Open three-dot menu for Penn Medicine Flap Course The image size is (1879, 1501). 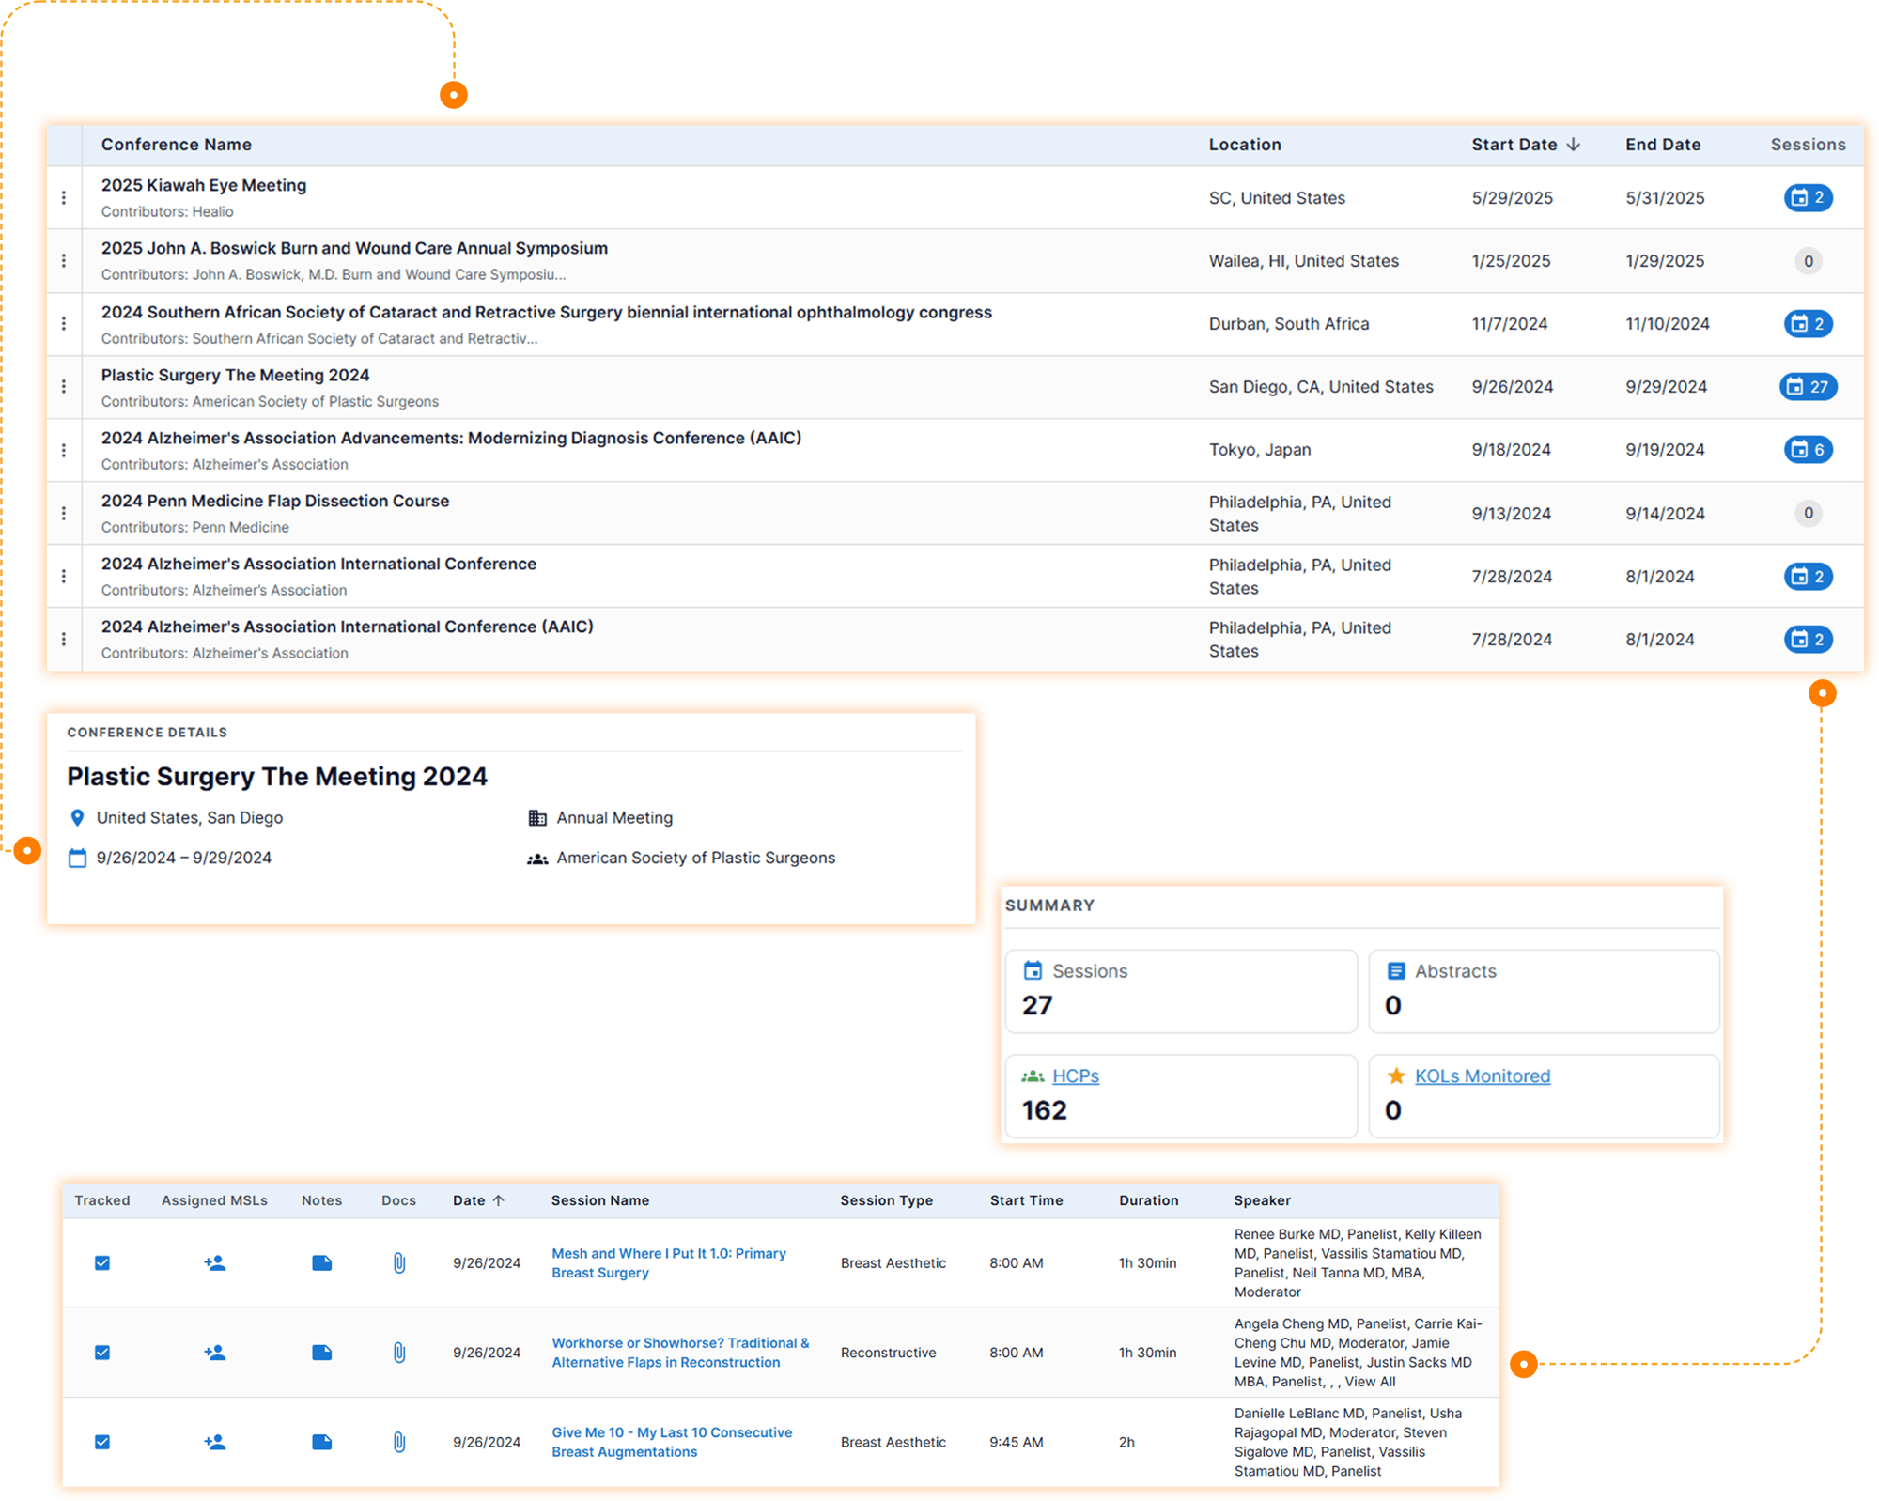click(64, 514)
